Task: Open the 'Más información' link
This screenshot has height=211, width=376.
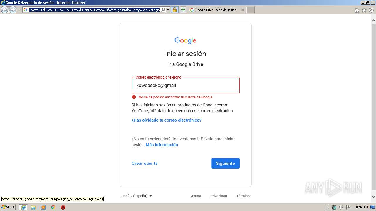Action: tap(162, 145)
